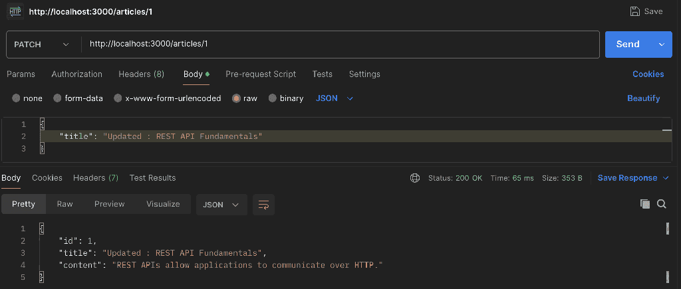Viewport: 681px width, 289px height.
Task: Open the Params tab
Action: click(x=21, y=74)
